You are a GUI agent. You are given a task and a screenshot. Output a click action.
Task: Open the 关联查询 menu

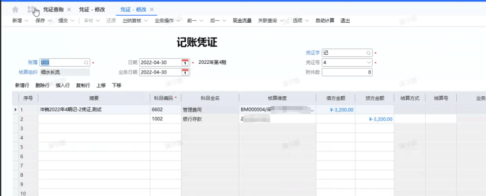pyautogui.click(x=268, y=21)
